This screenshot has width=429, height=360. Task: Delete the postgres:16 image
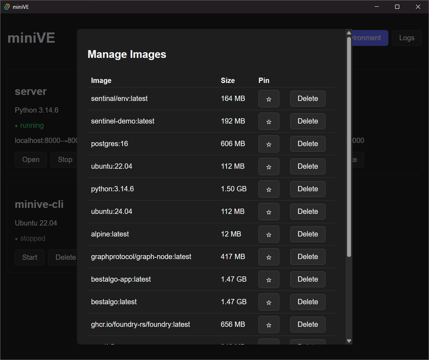[x=308, y=144]
